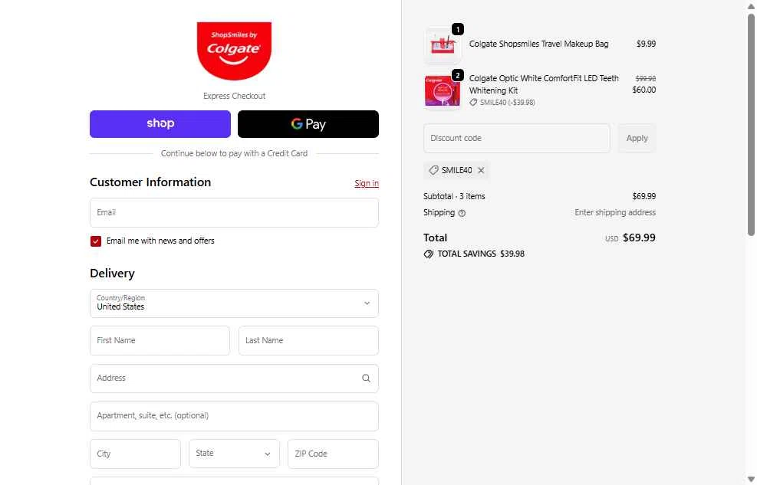This screenshot has width=757, height=485.
Task: Open the LED Teeth Whitening Kit thumbnail
Action: point(443,92)
